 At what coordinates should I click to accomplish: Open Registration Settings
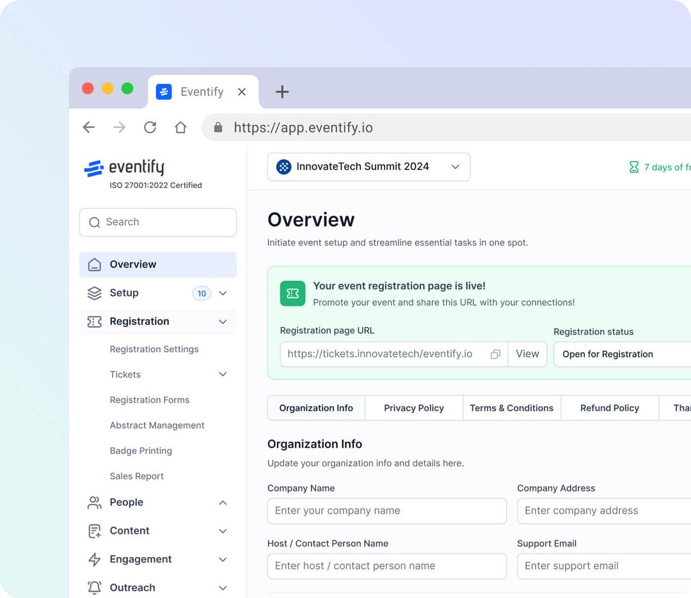154,349
